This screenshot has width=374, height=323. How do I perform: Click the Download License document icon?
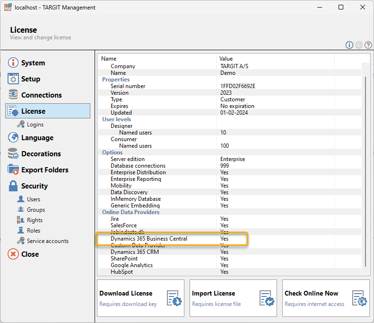[x=174, y=298]
